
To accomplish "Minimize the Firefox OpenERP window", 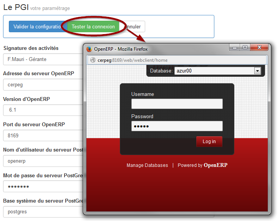I will point(235,48).
